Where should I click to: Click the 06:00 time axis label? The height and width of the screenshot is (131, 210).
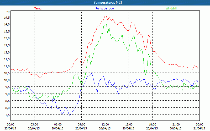pyautogui.click(x=58, y=125)
